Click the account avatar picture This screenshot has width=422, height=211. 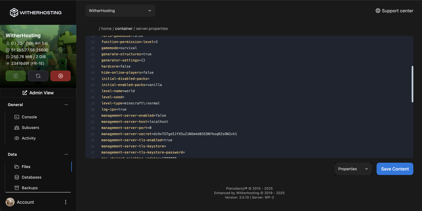10,202
